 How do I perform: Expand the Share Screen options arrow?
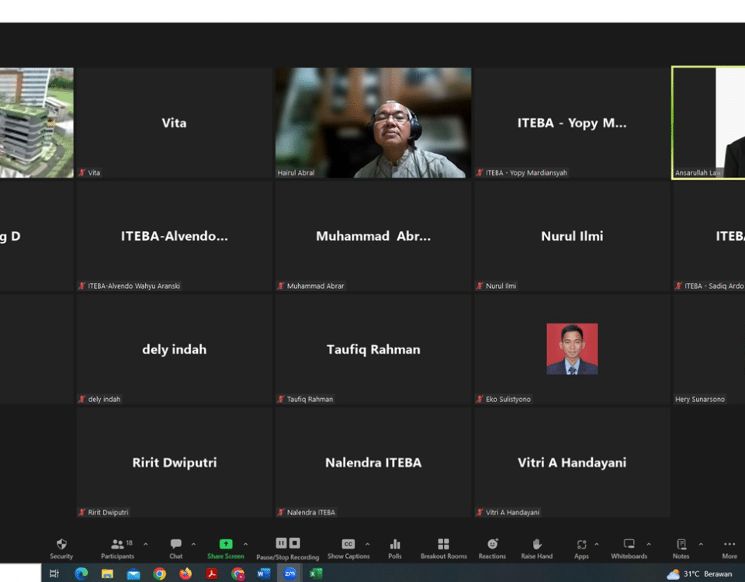coord(246,545)
